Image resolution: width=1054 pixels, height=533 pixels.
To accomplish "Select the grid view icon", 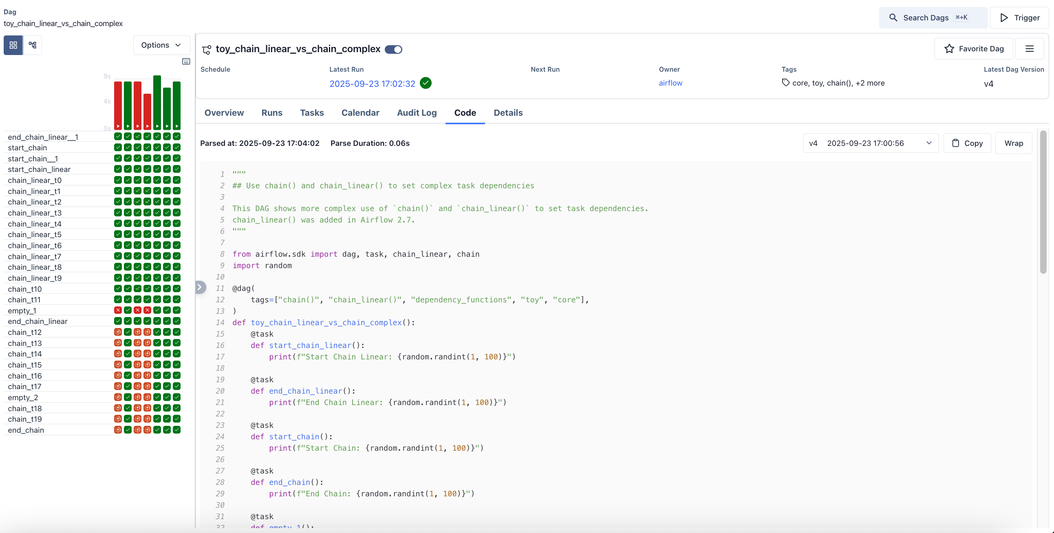I will pos(13,45).
